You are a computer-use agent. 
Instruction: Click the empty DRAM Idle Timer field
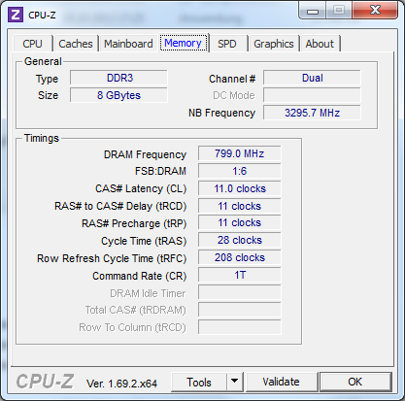tap(240, 292)
